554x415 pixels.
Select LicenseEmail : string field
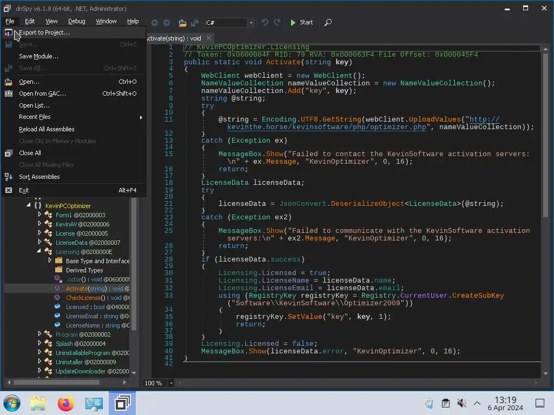(97, 316)
